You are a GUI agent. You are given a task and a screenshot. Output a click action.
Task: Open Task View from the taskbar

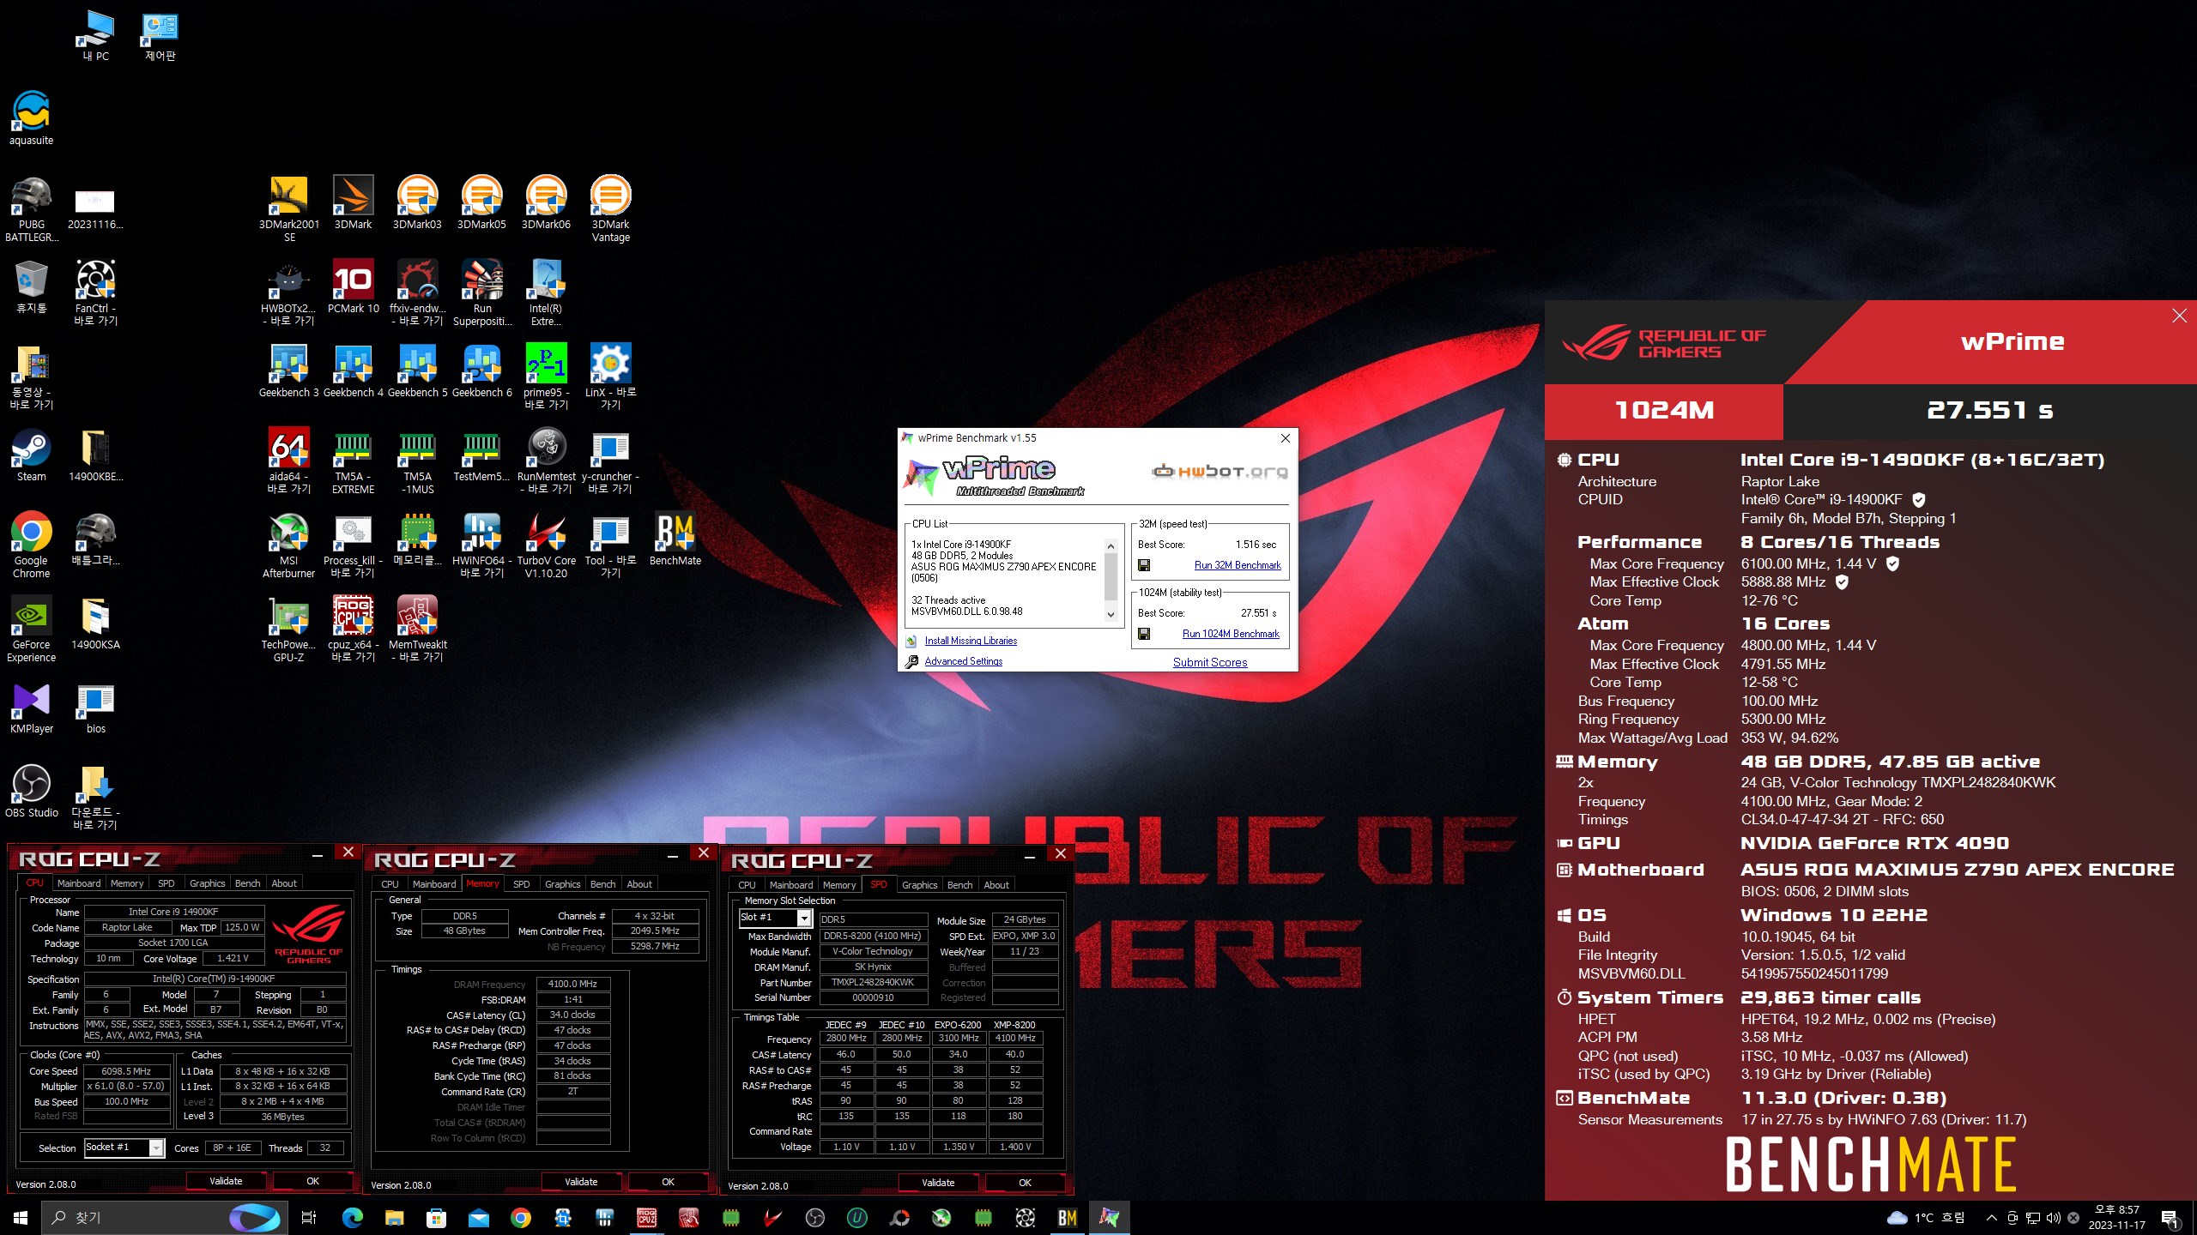[309, 1218]
